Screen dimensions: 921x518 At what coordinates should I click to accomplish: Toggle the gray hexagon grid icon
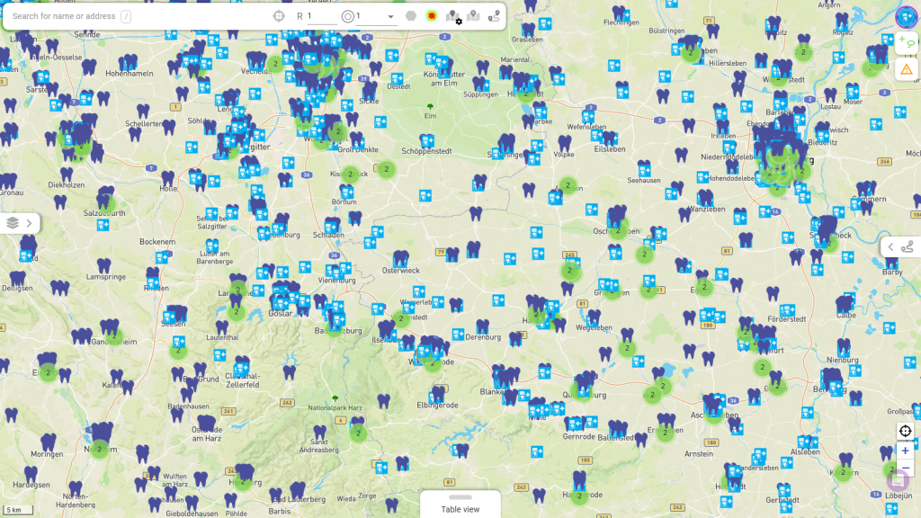[411, 16]
